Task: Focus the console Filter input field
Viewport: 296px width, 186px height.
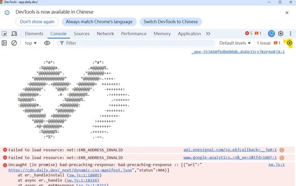Action: pos(136,43)
